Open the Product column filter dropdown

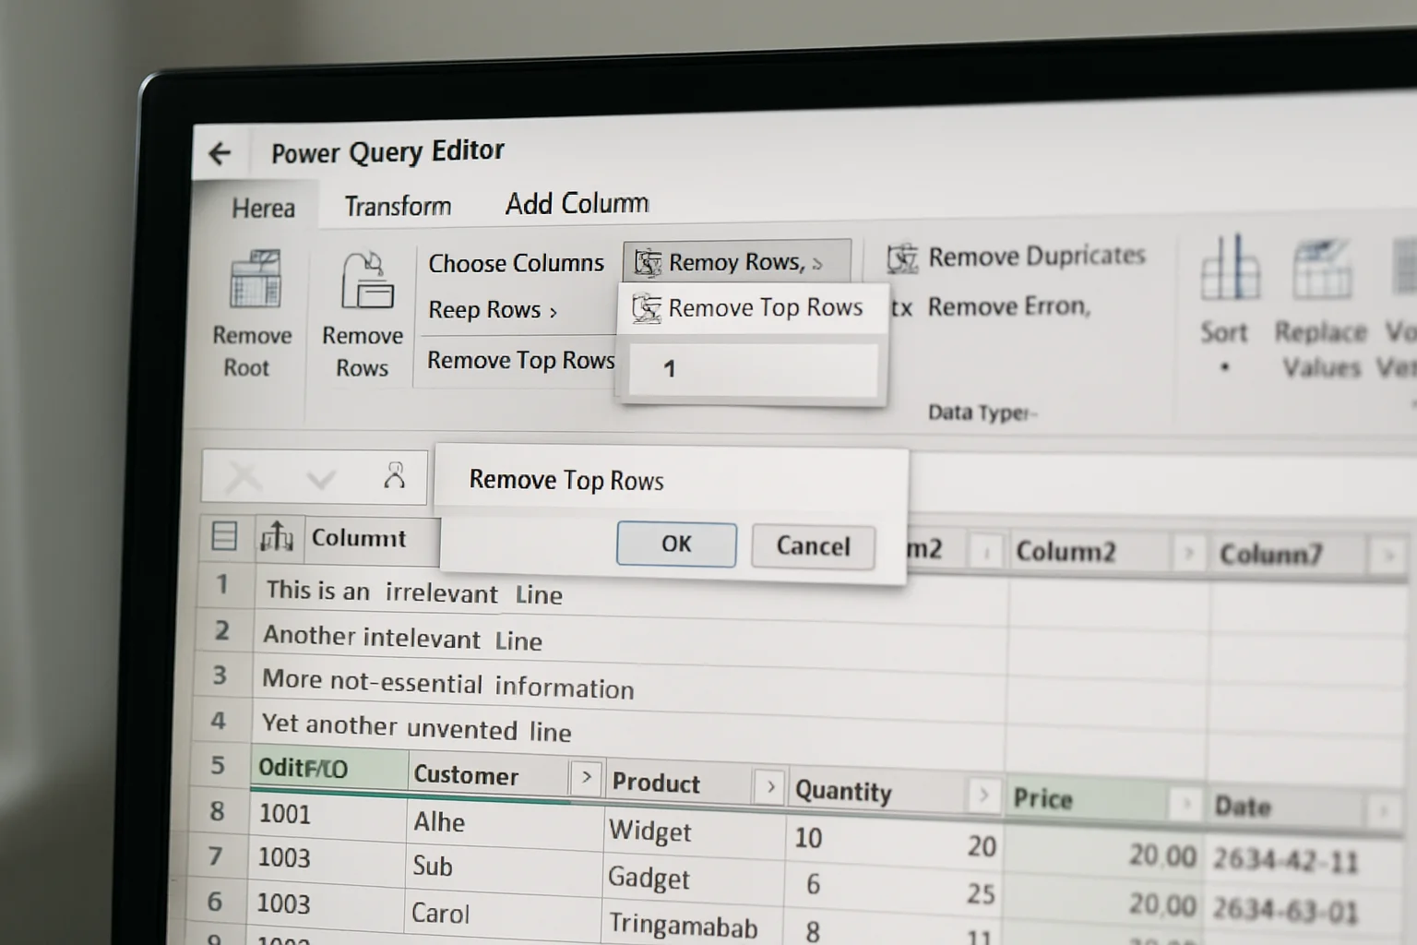point(769,787)
